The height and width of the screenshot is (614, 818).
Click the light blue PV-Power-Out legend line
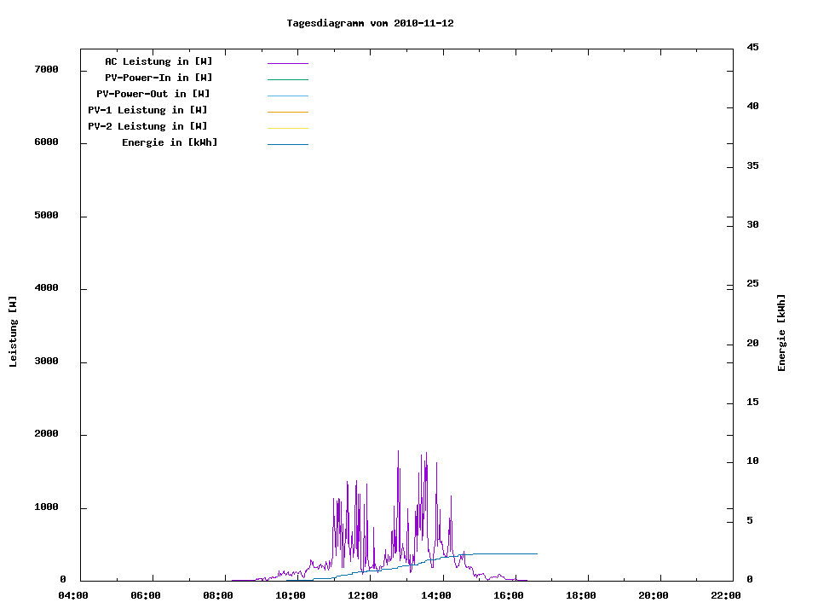click(x=287, y=96)
